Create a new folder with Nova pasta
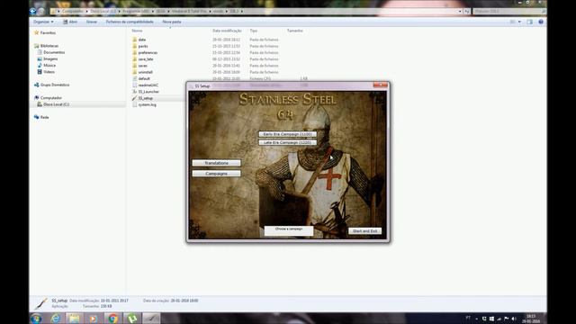 point(172,22)
